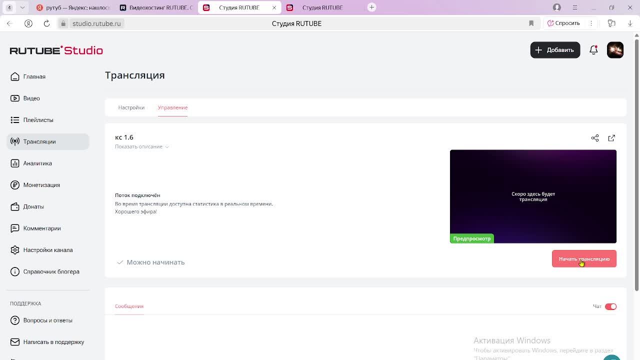Open stream in new window icon

611,138
